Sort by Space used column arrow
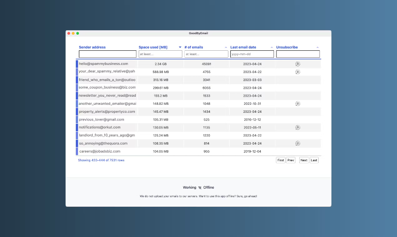The height and width of the screenshot is (237, 397). 180,47
